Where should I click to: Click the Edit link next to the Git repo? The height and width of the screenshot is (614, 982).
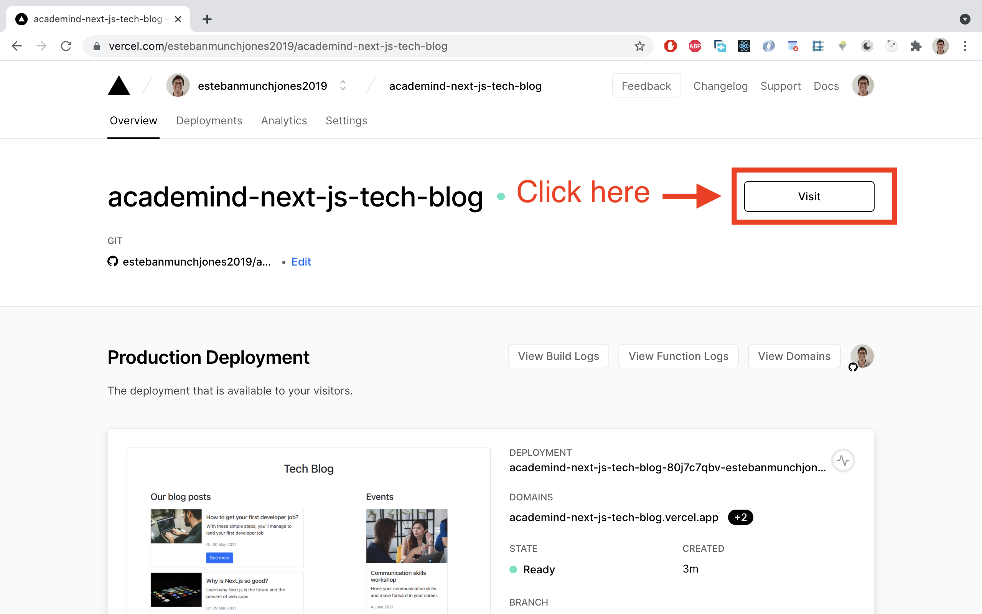tap(301, 261)
